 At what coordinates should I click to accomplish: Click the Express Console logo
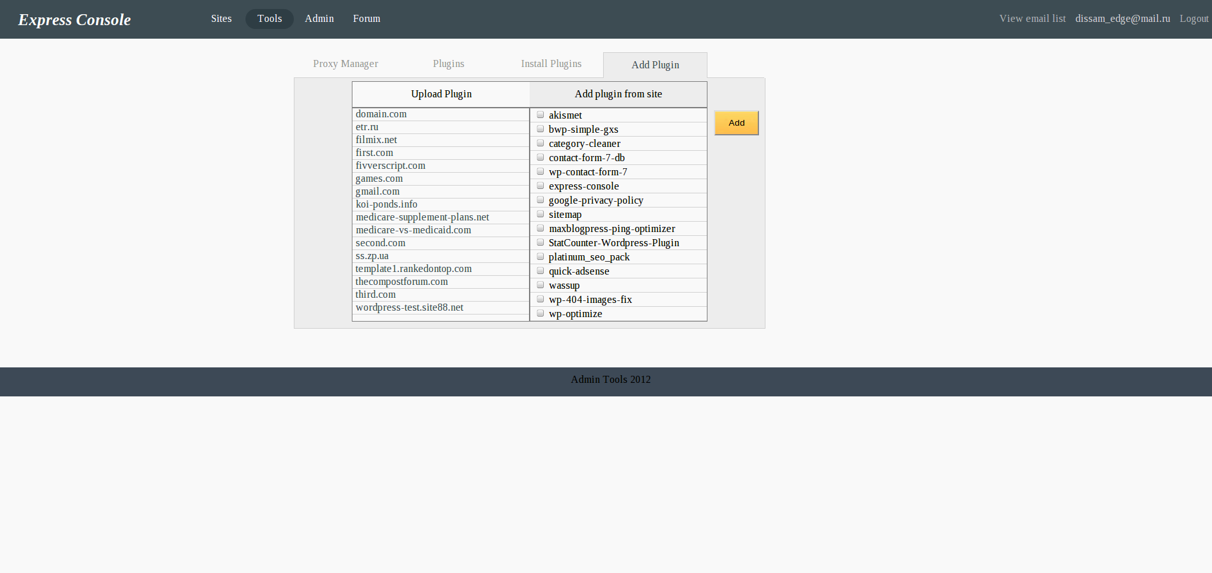pyautogui.click(x=75, y=20)
